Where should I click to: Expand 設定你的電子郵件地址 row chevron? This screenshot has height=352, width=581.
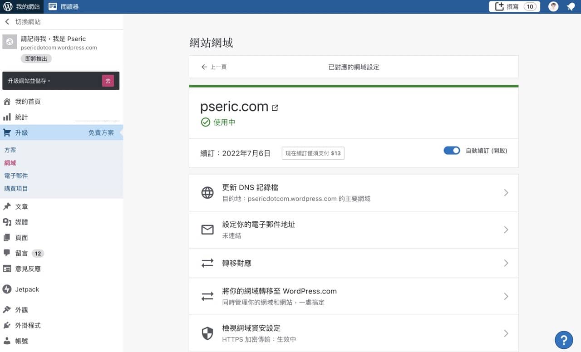(x=506, y=230)
